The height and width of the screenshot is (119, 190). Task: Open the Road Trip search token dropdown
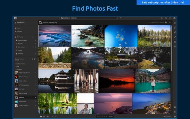tap(69, 18)
